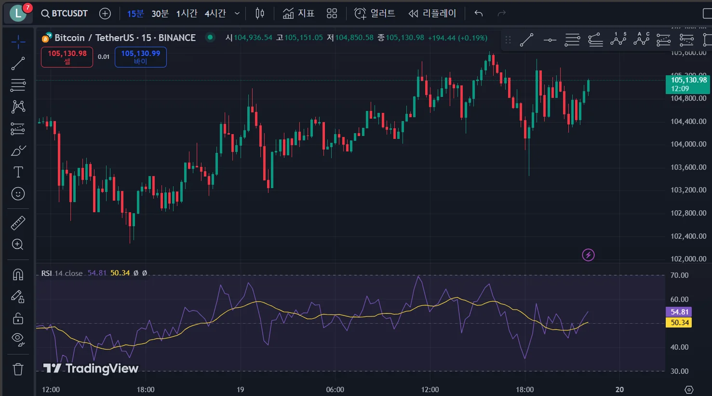
Task: Click the zoom in tool
Action: [x=18, y=245]
